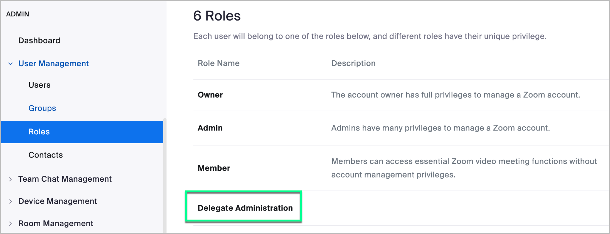Go to Groups in sidebar

click(x=42, y=108)
